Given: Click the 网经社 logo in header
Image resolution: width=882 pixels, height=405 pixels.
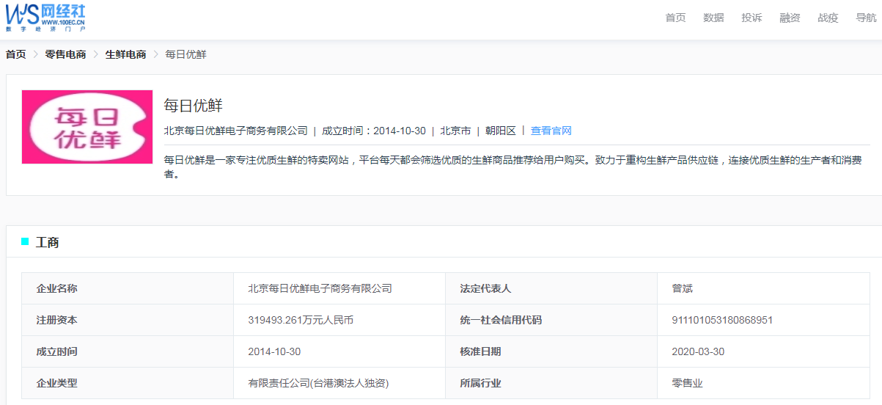Looking at the screenshot, I should [45, 18].
